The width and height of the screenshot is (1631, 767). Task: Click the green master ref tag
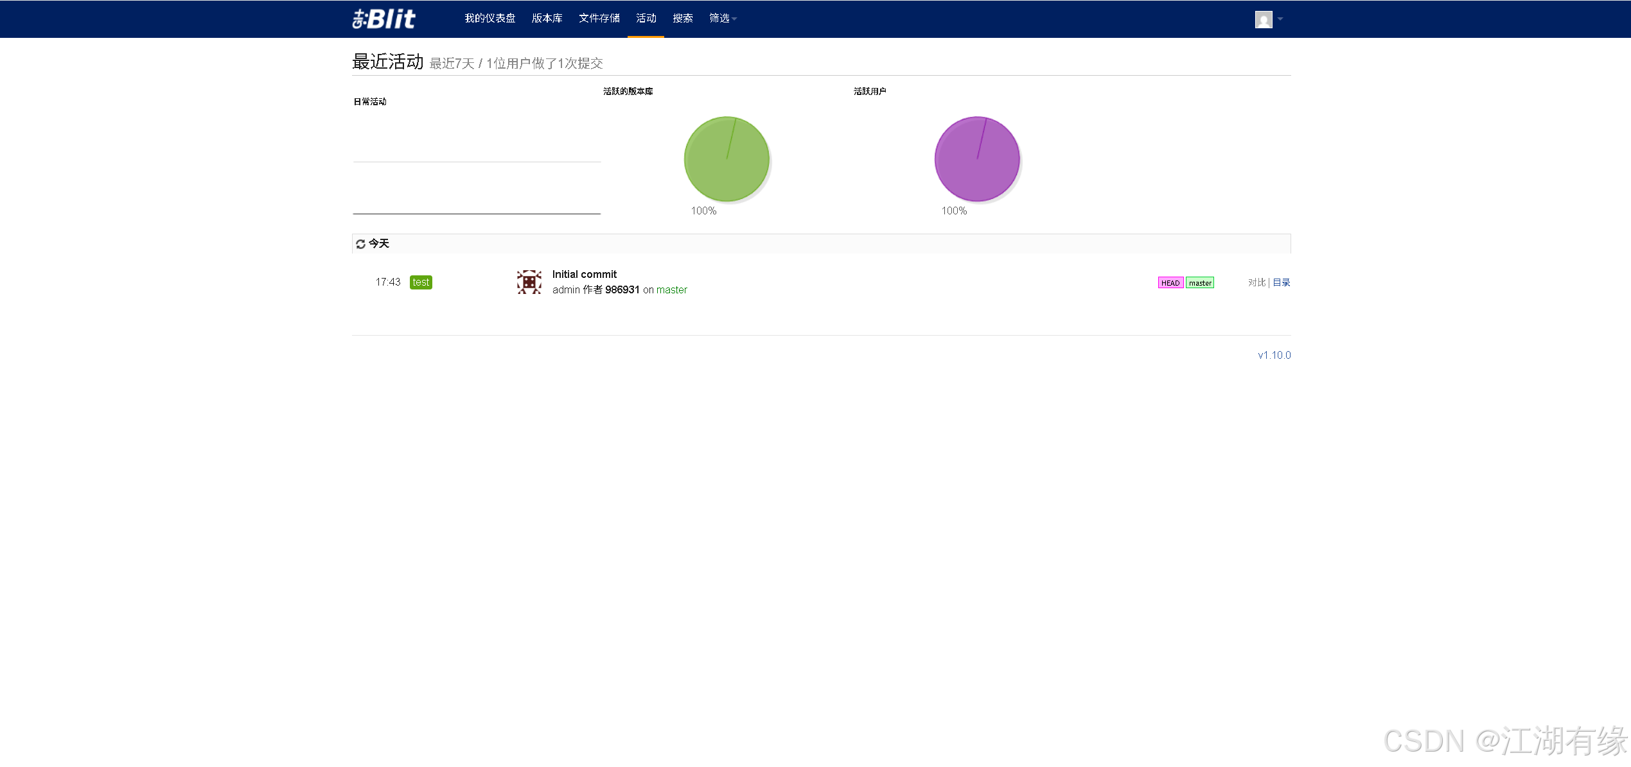(x=1199, y=283)
